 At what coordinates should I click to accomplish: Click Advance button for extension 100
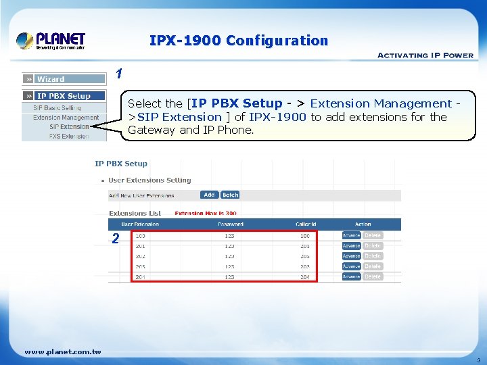coord(351,235)
